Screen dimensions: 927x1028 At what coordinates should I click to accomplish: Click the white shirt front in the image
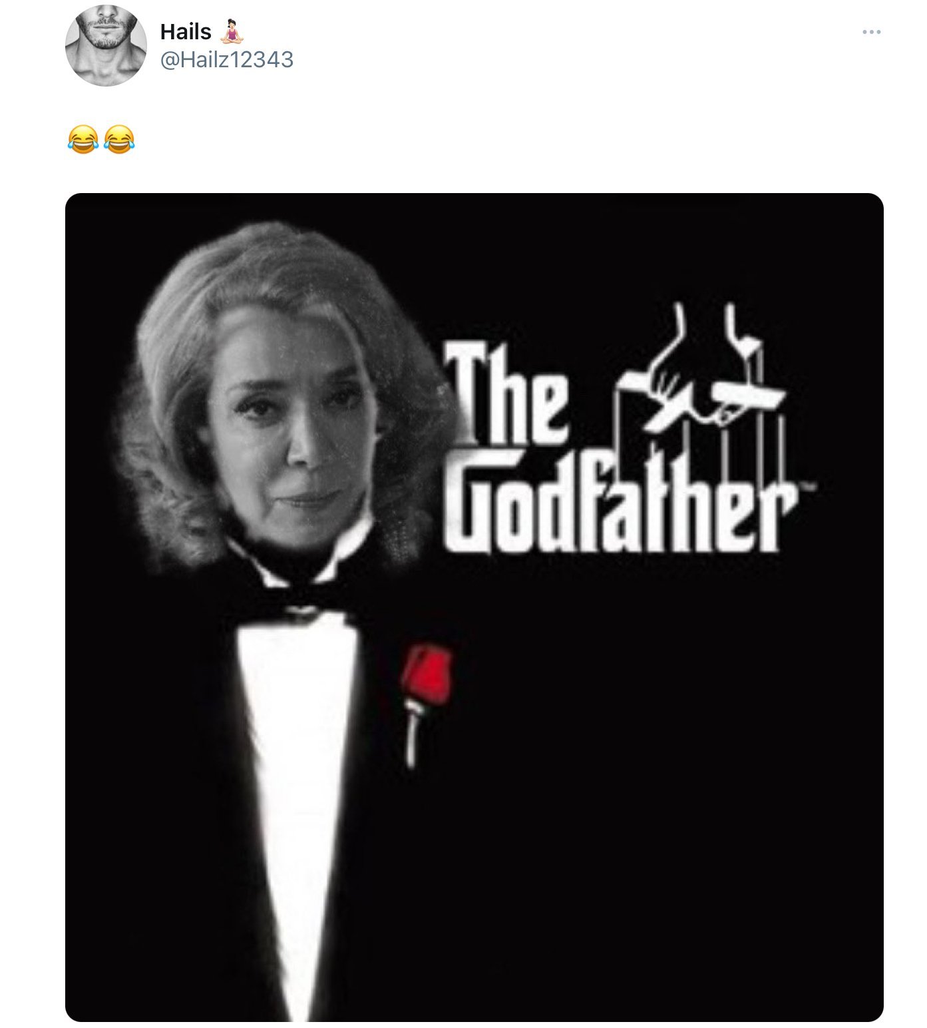(x=299, y=766)
